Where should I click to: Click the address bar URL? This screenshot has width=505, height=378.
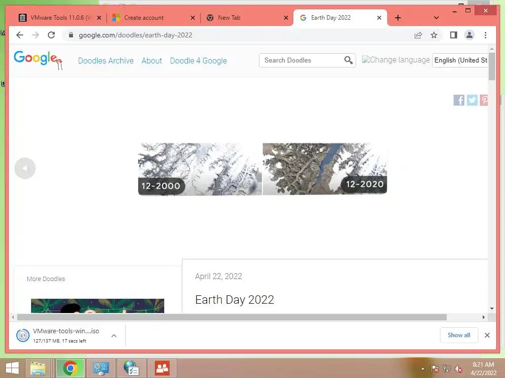[x=135, y=35]
